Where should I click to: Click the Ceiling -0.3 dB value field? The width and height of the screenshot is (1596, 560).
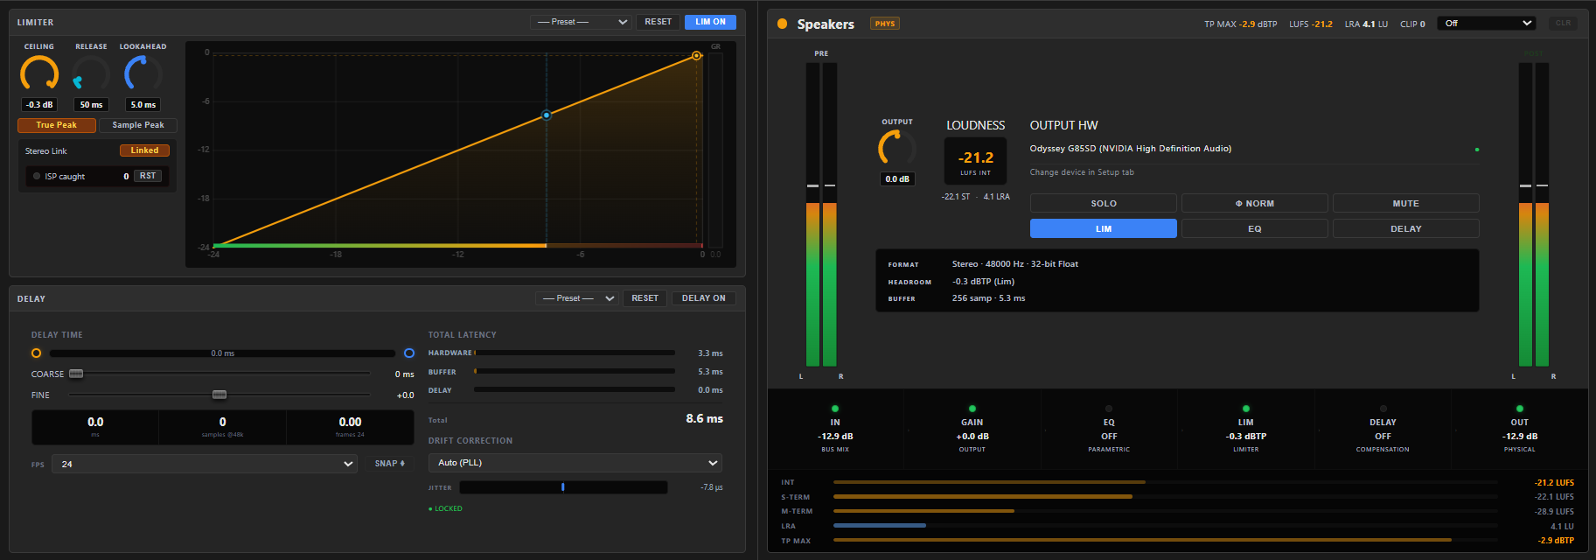pos(39,105)
